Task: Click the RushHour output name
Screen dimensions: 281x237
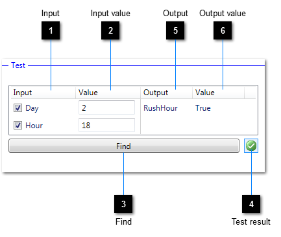Action: coord(160,108)
